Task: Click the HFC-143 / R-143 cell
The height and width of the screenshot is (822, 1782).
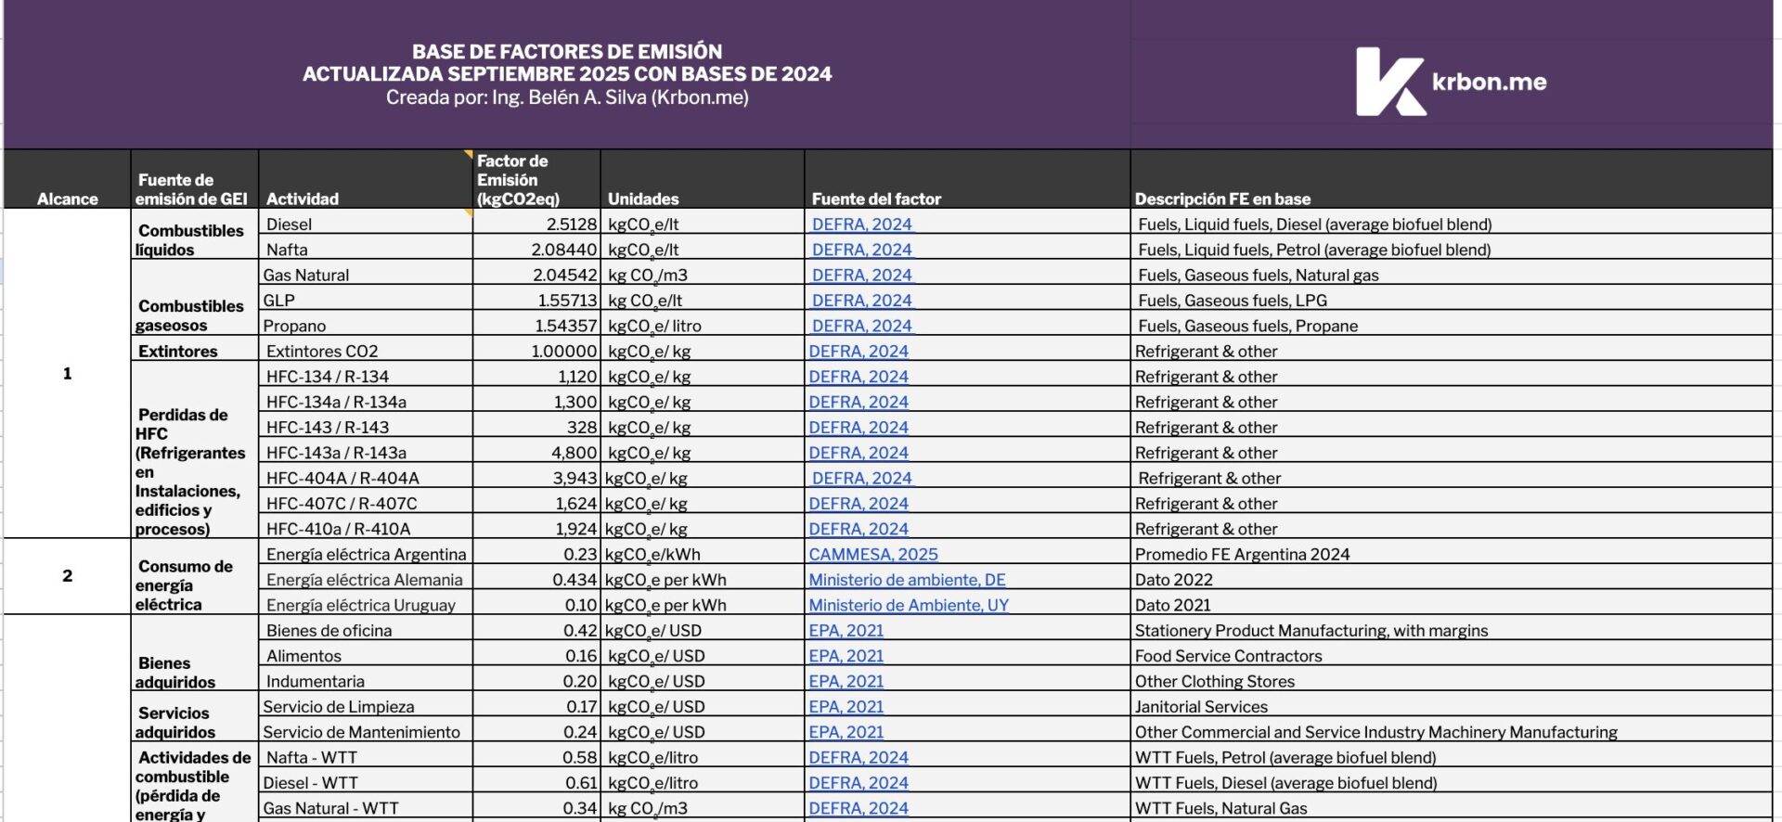Action: 366,427
